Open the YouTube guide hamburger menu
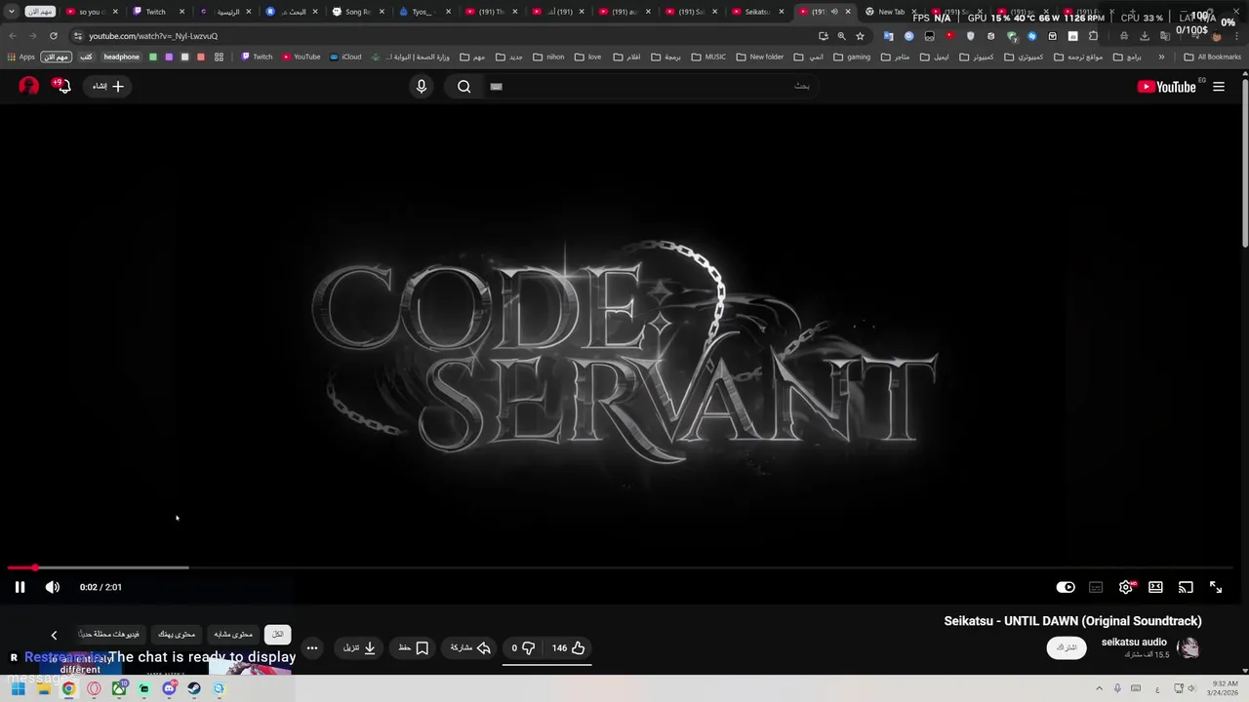 pyautogui.click(x=1219, y=87)
